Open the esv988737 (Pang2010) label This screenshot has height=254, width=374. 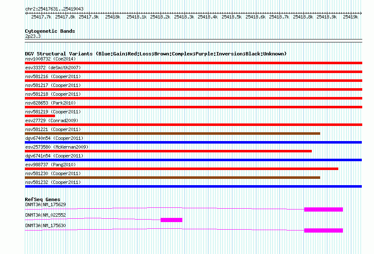(50, 165)
